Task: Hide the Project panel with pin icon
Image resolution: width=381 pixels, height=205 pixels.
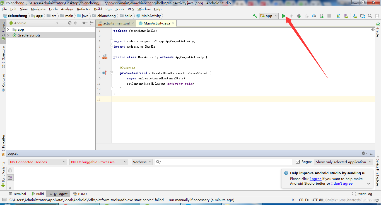Action: (92, 23)
